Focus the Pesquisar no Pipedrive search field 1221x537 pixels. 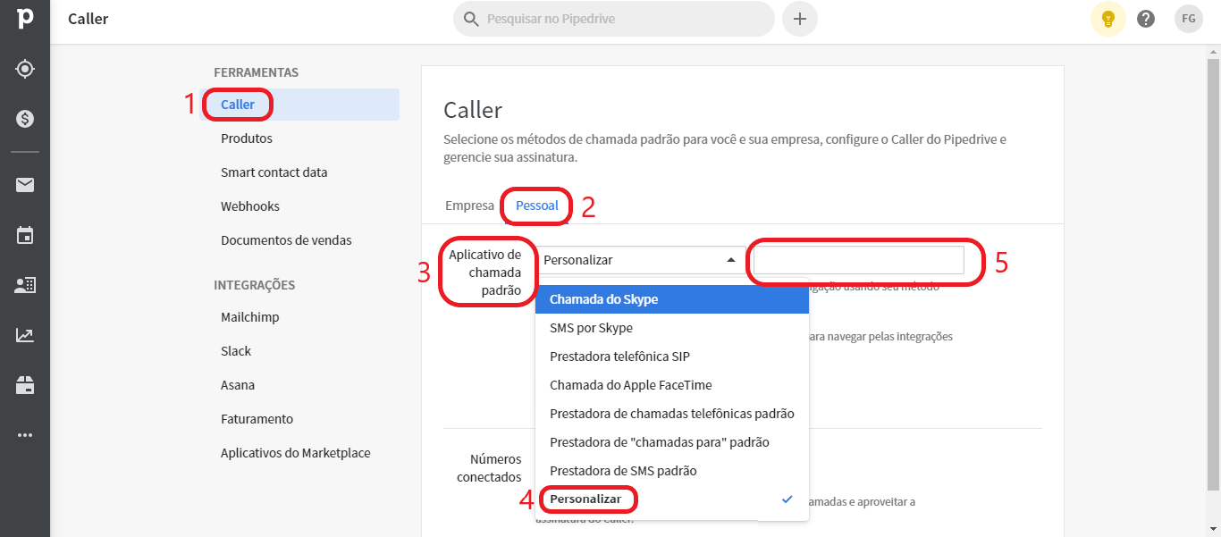(x=614, y=19)
